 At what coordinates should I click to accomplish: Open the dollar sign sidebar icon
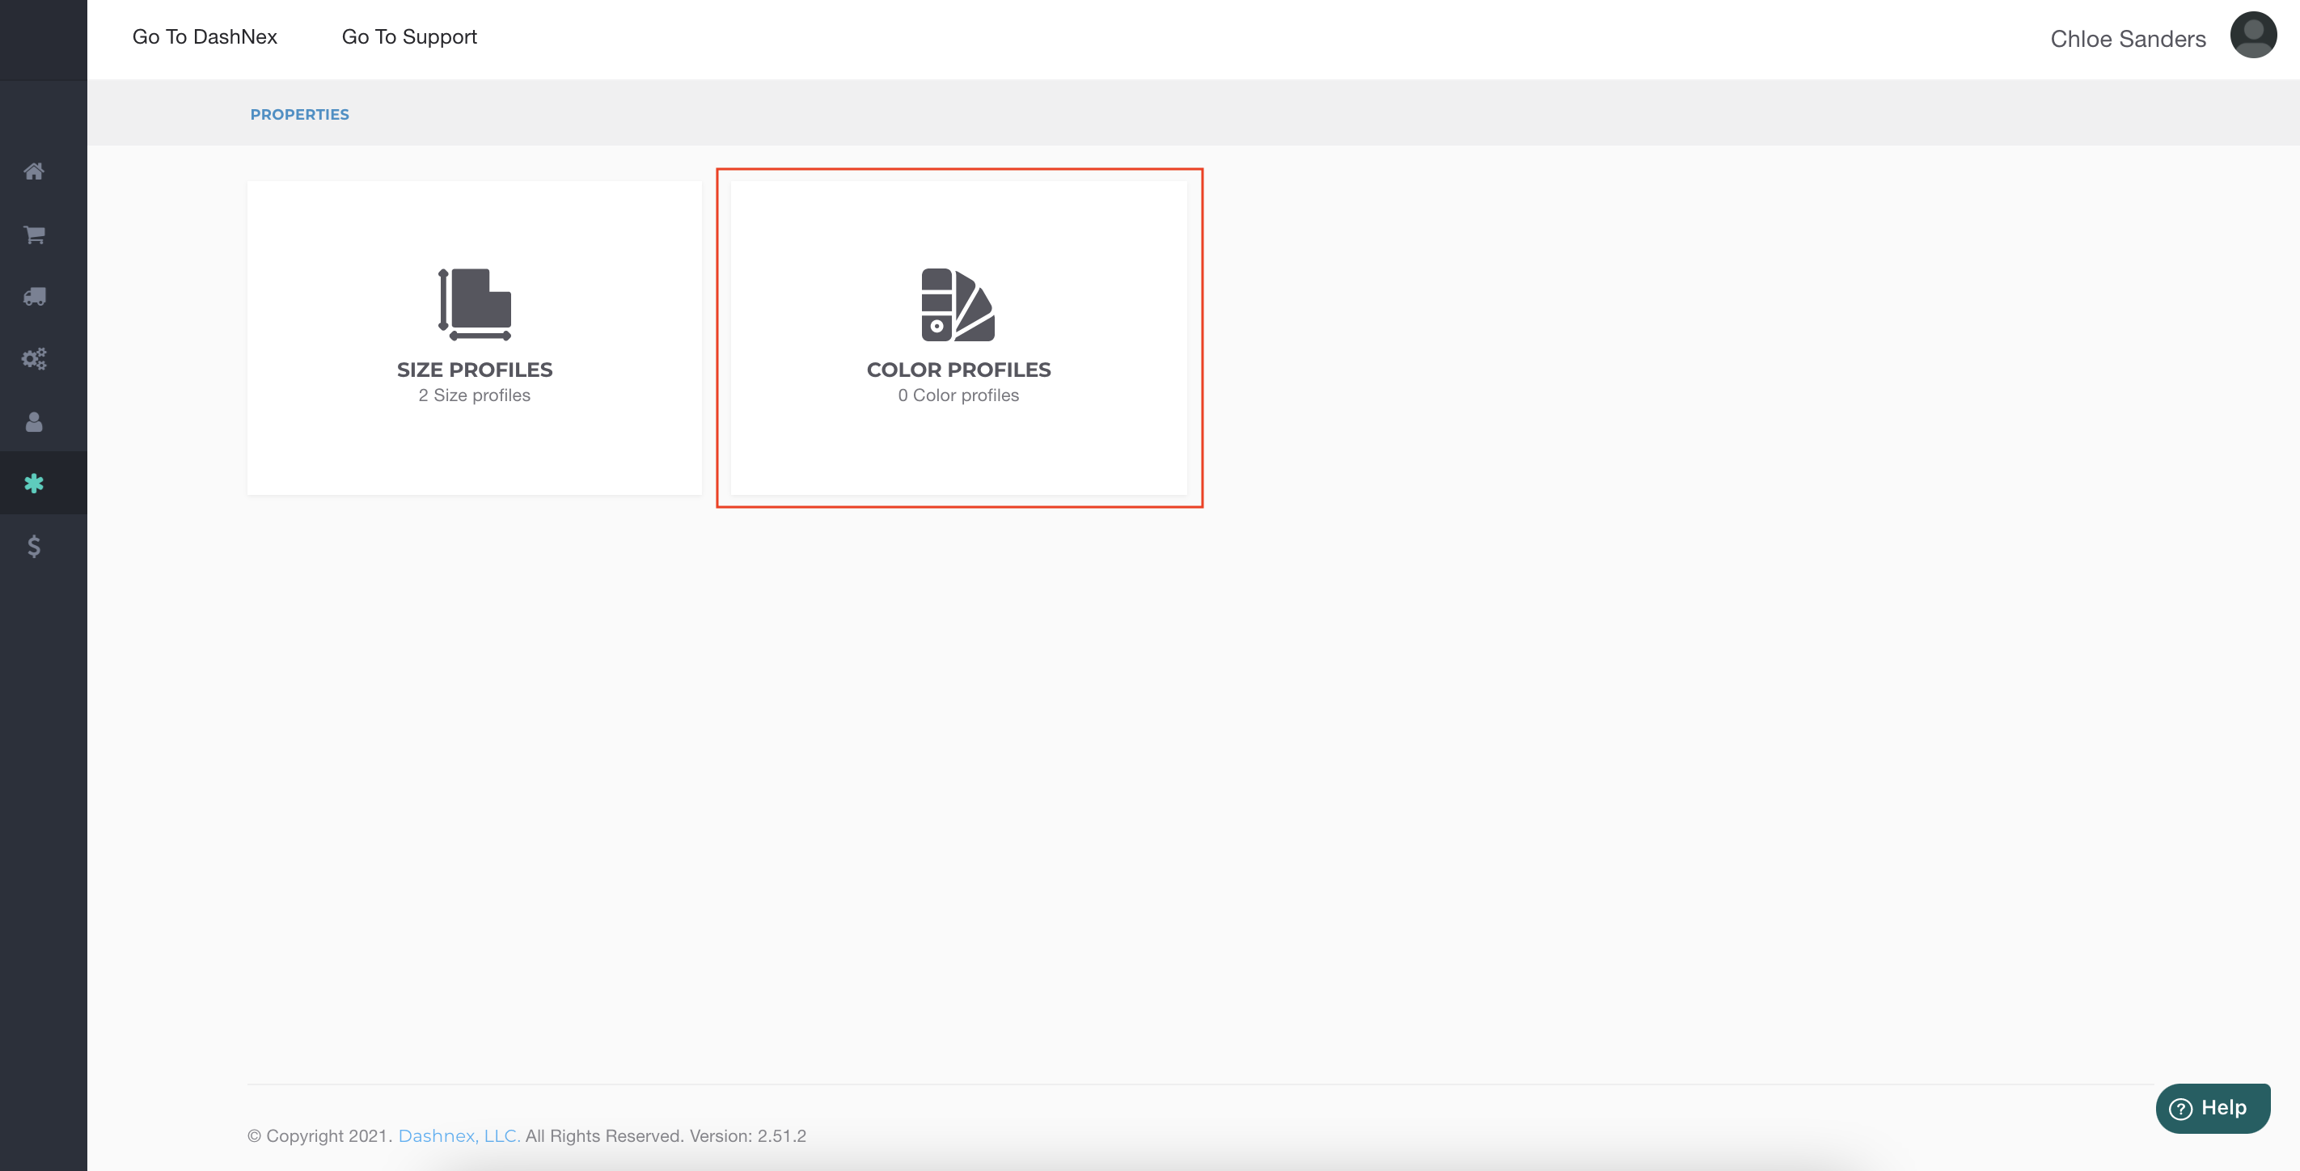[34, 545]
